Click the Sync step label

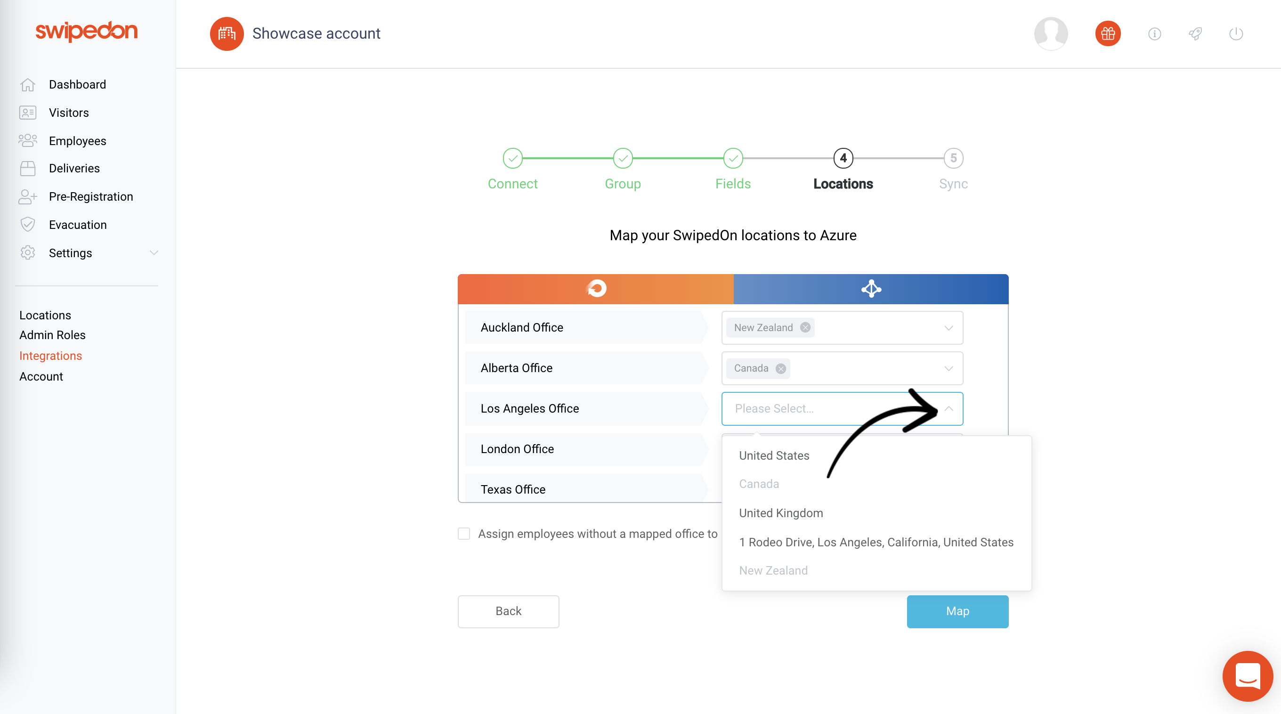tap(953, 185)
